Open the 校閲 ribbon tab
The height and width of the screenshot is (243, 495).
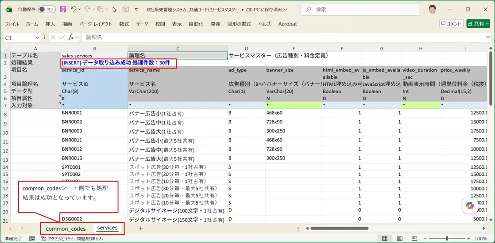tap(160, 24)
